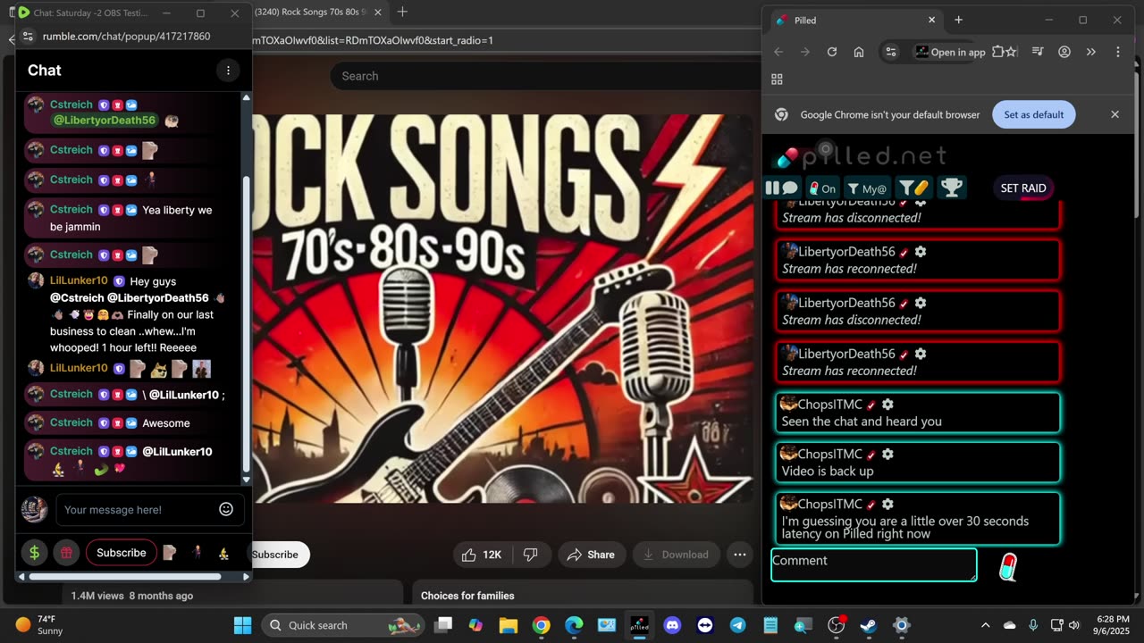Toggle the pill 'On' switch in Pilled
The image size is (1144, 643).
click(822, 188)
